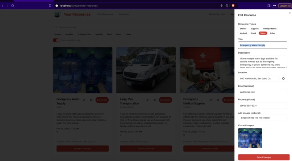The width and height of the screenshot is (292, 161).
Task: Click the Phone input field
Action: coord(263,106)
